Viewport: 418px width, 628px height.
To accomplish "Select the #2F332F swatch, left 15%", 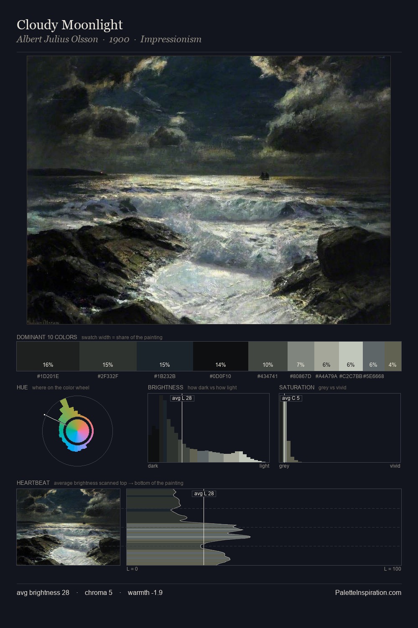I will [108, 356].
